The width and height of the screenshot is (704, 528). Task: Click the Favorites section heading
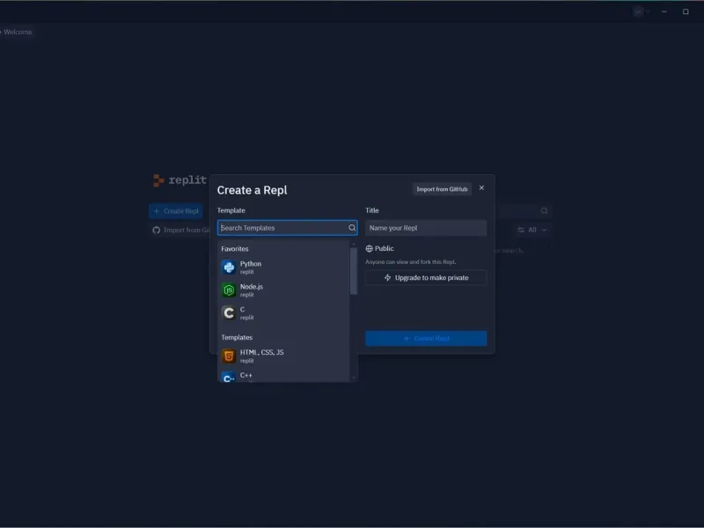pyautogui.click(x=235, y=249)
